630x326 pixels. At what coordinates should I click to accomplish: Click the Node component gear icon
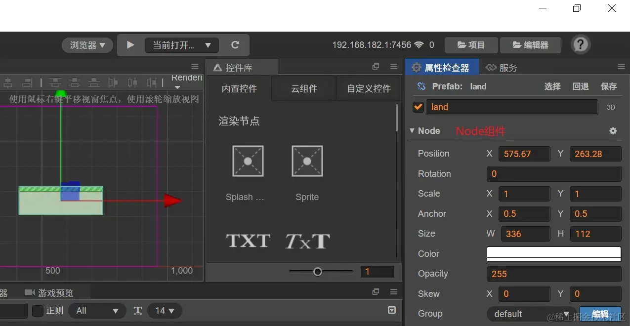(613, 131)
